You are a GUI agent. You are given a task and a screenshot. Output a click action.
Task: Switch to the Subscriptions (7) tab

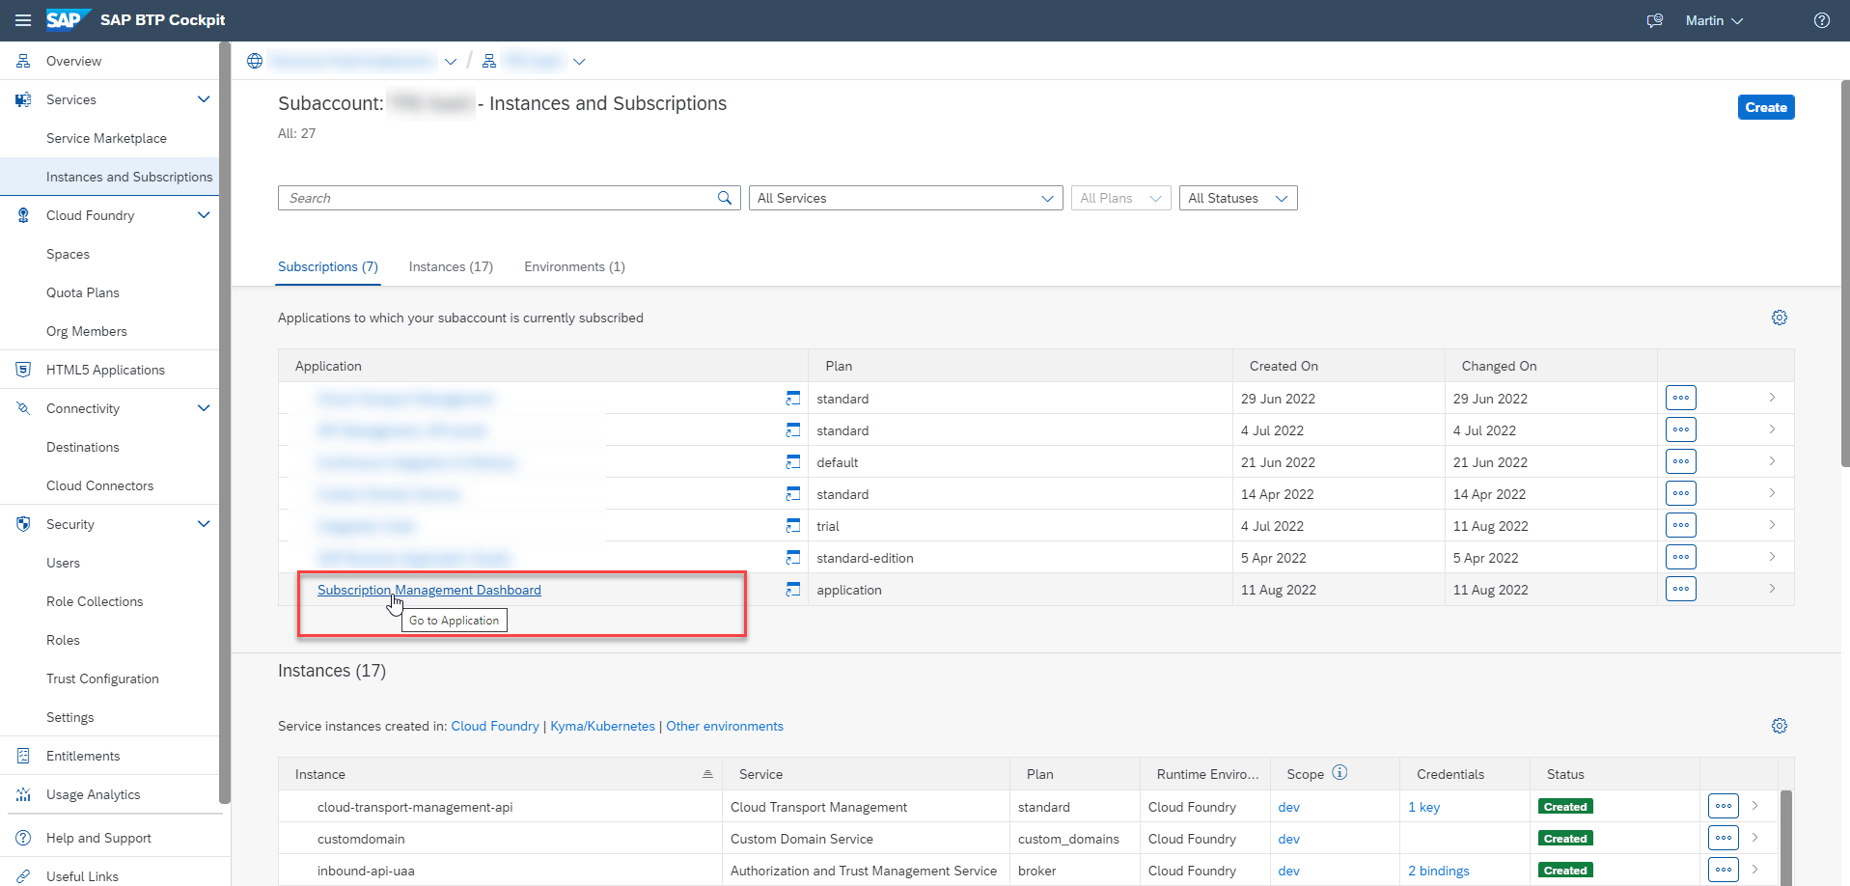coord(328,266)
